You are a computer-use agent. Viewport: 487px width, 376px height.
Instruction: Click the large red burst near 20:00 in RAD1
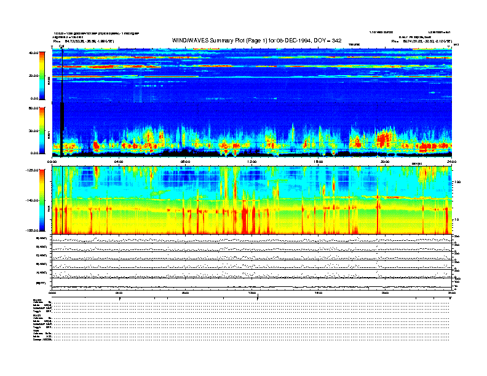(x=384, y=139)
